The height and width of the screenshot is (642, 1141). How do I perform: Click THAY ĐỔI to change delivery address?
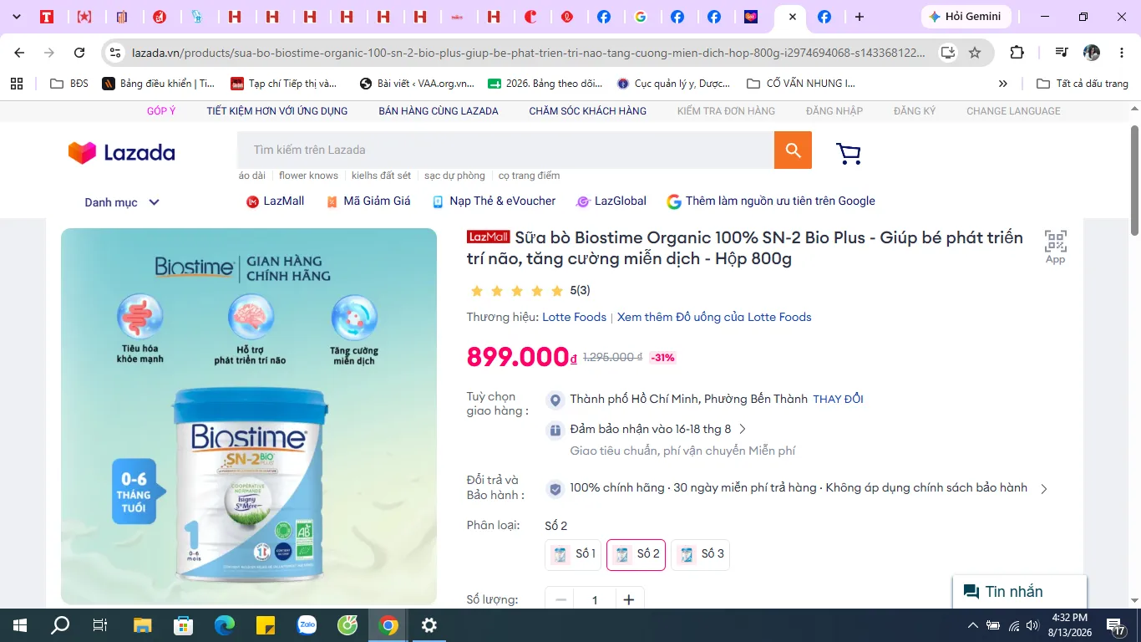point(839,400)
